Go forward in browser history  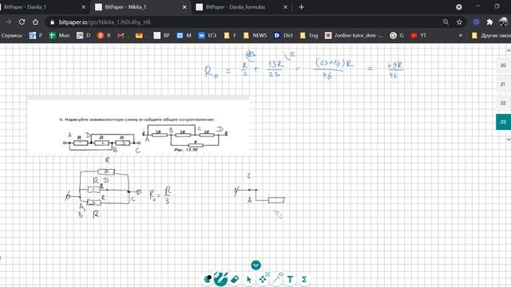pyautogui.click(x=9, y=22)
